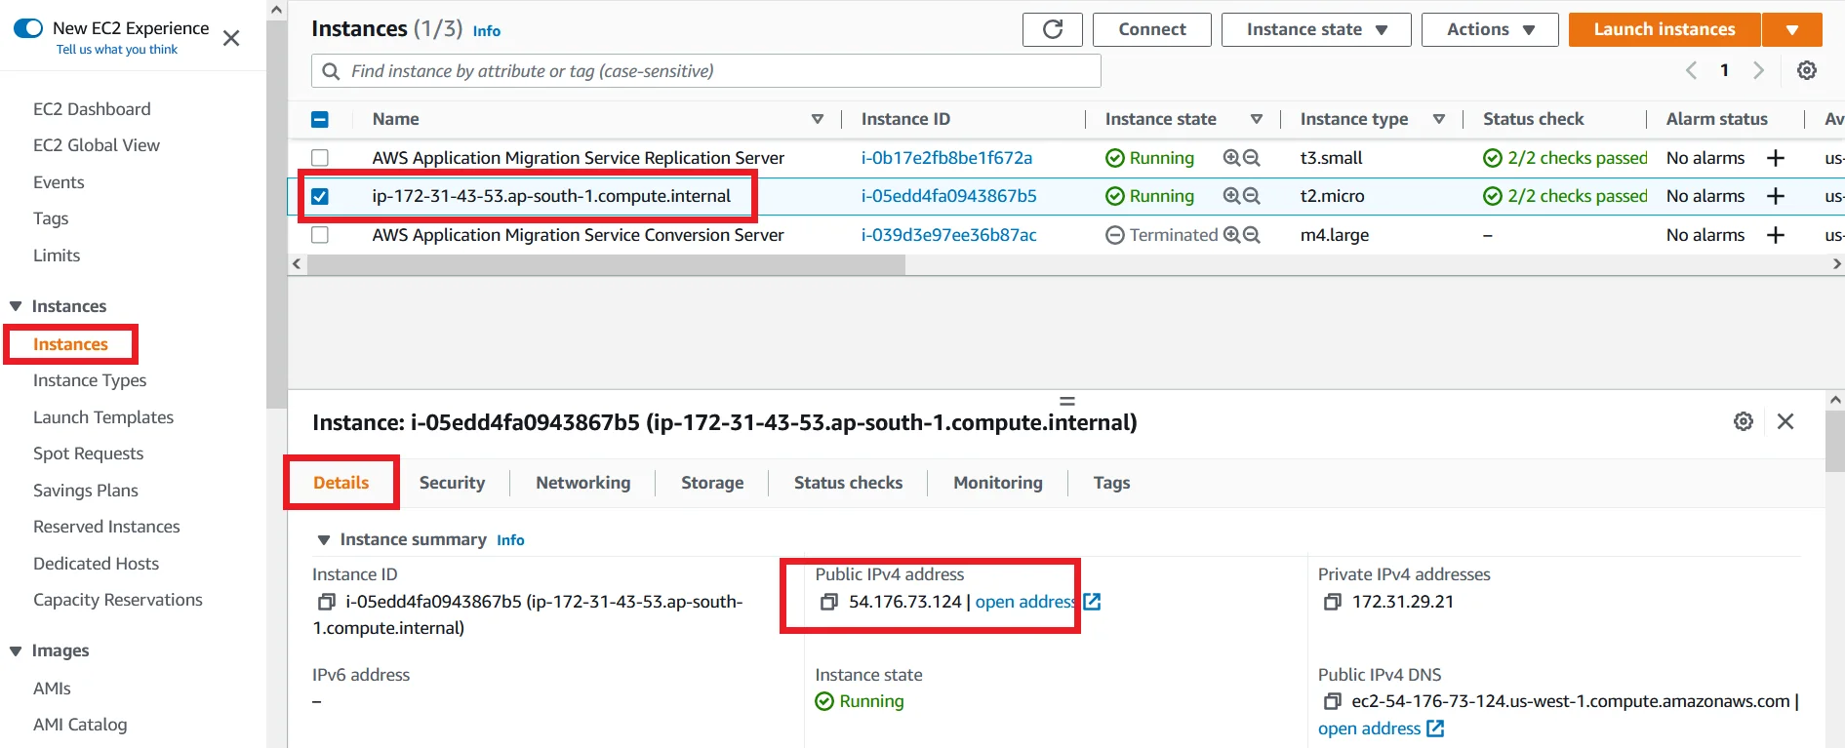Collapse Images sidebar section
1845x748 pixels.
(16, 651)
